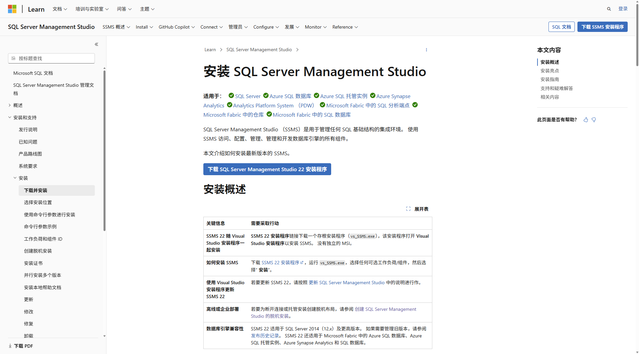This screenshot has width=639, height=354.
Task: Expand the GitHub Copilot menu
Action: tap(177, 27)
